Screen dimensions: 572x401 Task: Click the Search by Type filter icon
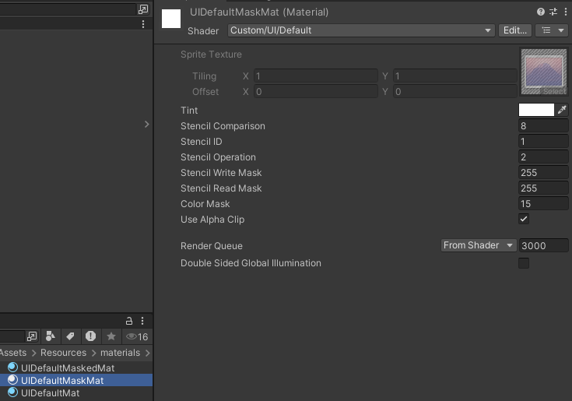point(51,336)
